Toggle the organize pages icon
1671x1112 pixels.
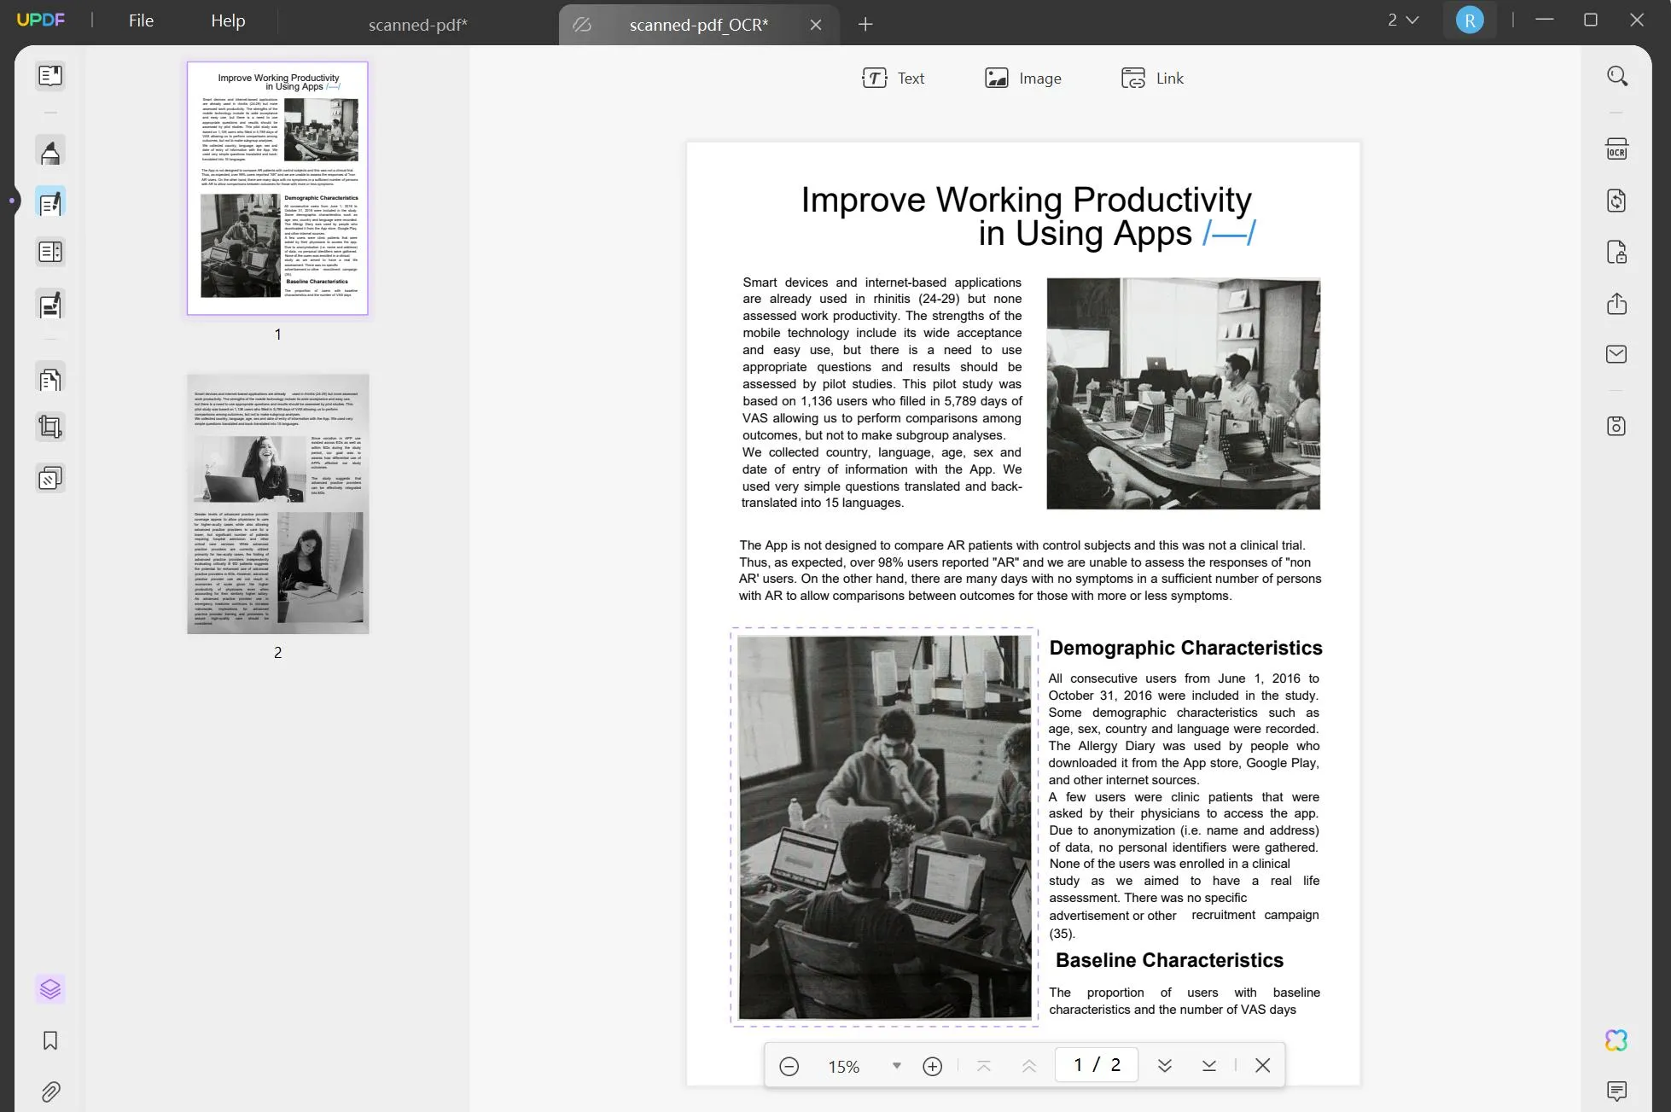51,379
